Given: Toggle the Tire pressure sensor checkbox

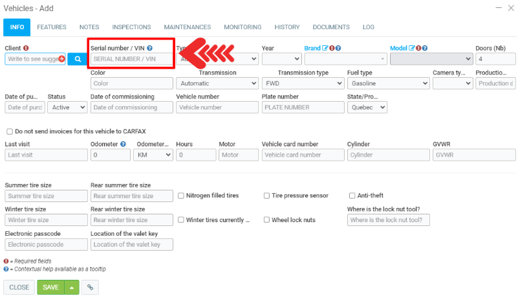Looking at the screenshot, I should pyautogui.click(x=266, y=196).
